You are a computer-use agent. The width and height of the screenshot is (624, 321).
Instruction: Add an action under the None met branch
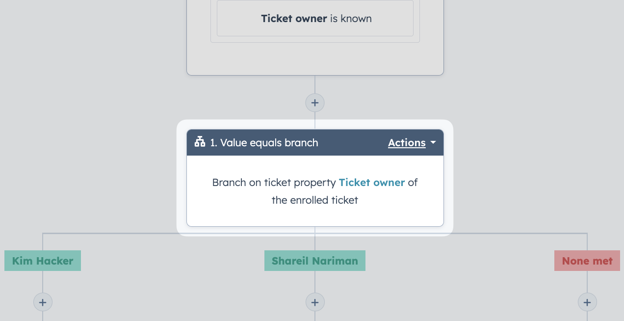[587, 302]
